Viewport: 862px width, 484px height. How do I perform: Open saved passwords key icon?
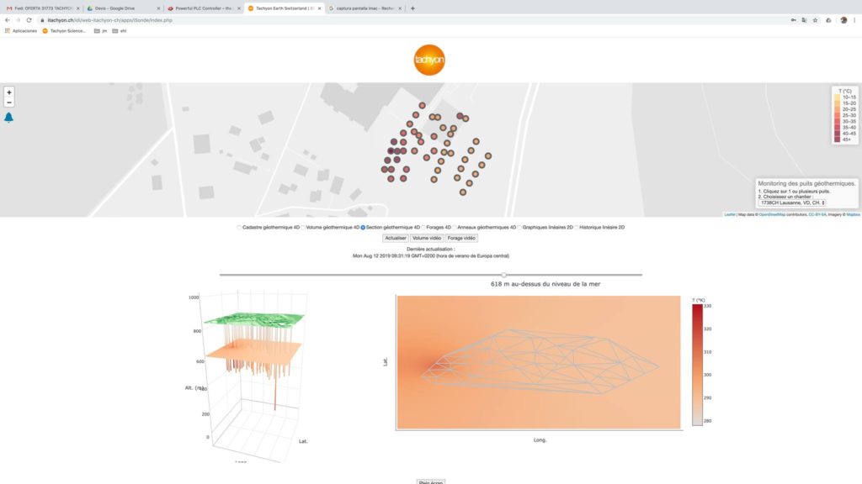pyautogui.click(x=793, y=20)
